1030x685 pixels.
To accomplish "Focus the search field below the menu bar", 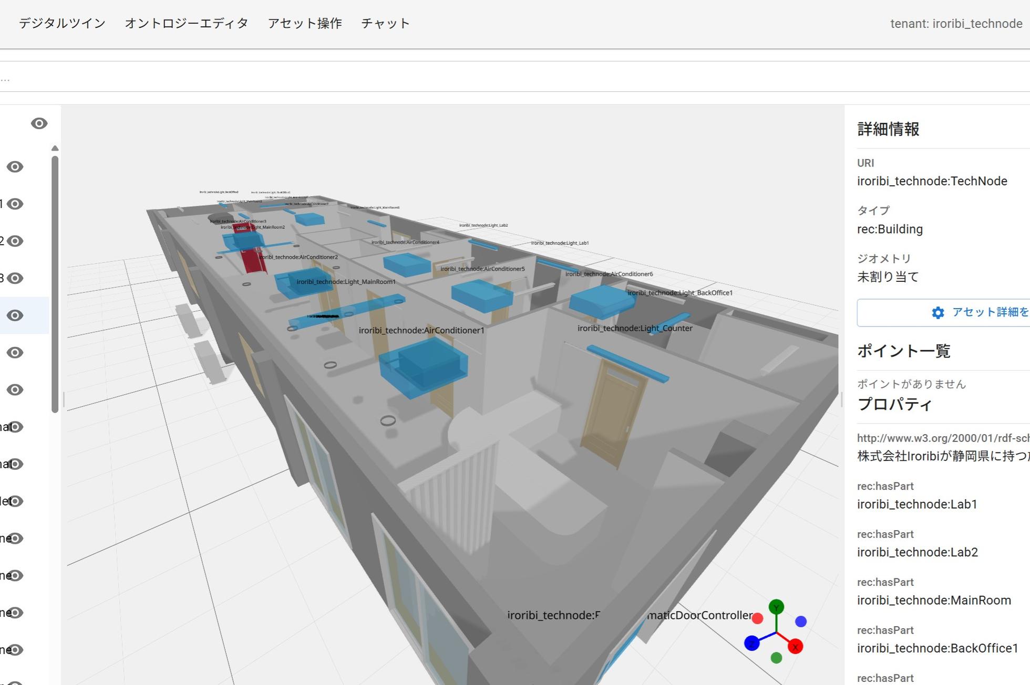I will click(515, 77).
